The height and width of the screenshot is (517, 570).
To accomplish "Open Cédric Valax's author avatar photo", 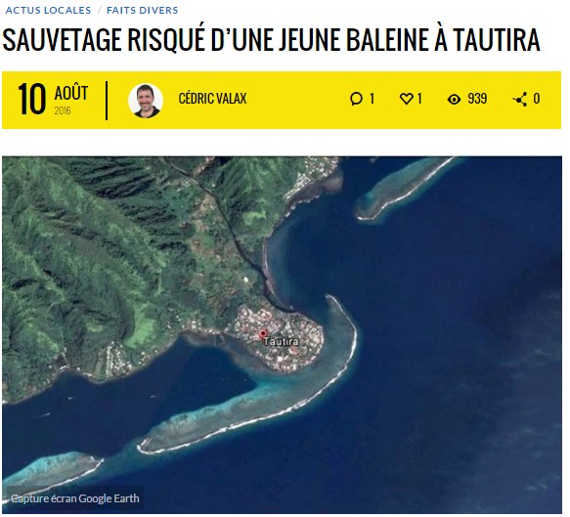I will [x=146, y=101].
